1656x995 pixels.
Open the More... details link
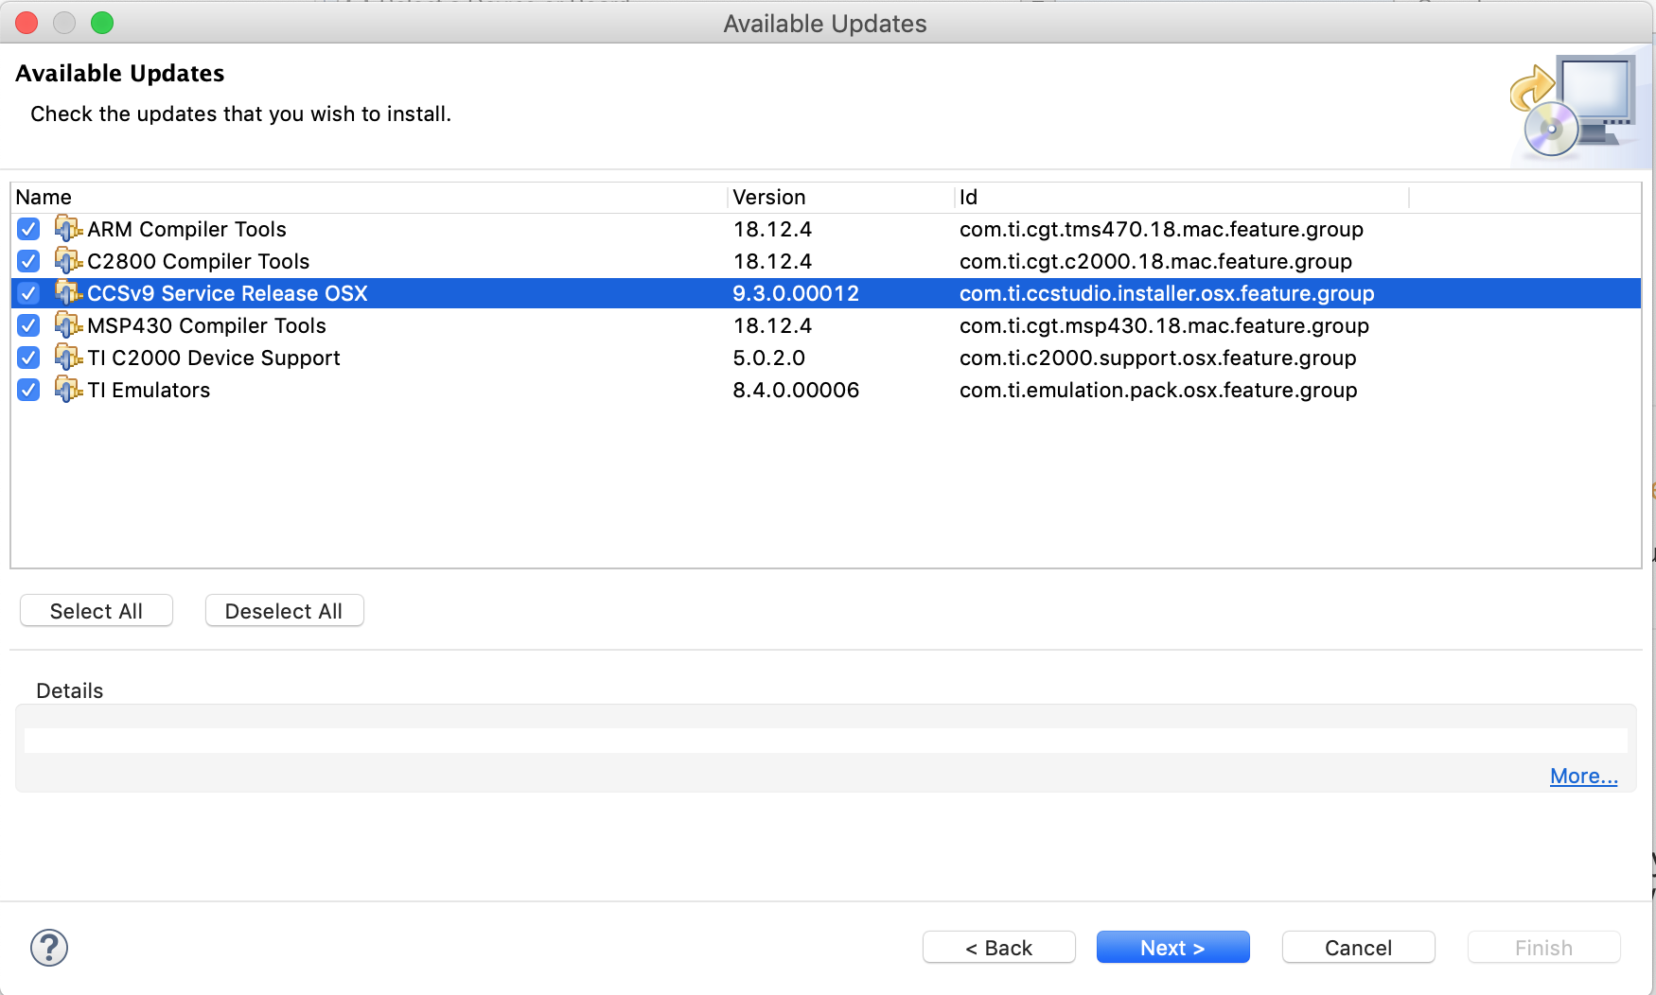coord(1583,777)
